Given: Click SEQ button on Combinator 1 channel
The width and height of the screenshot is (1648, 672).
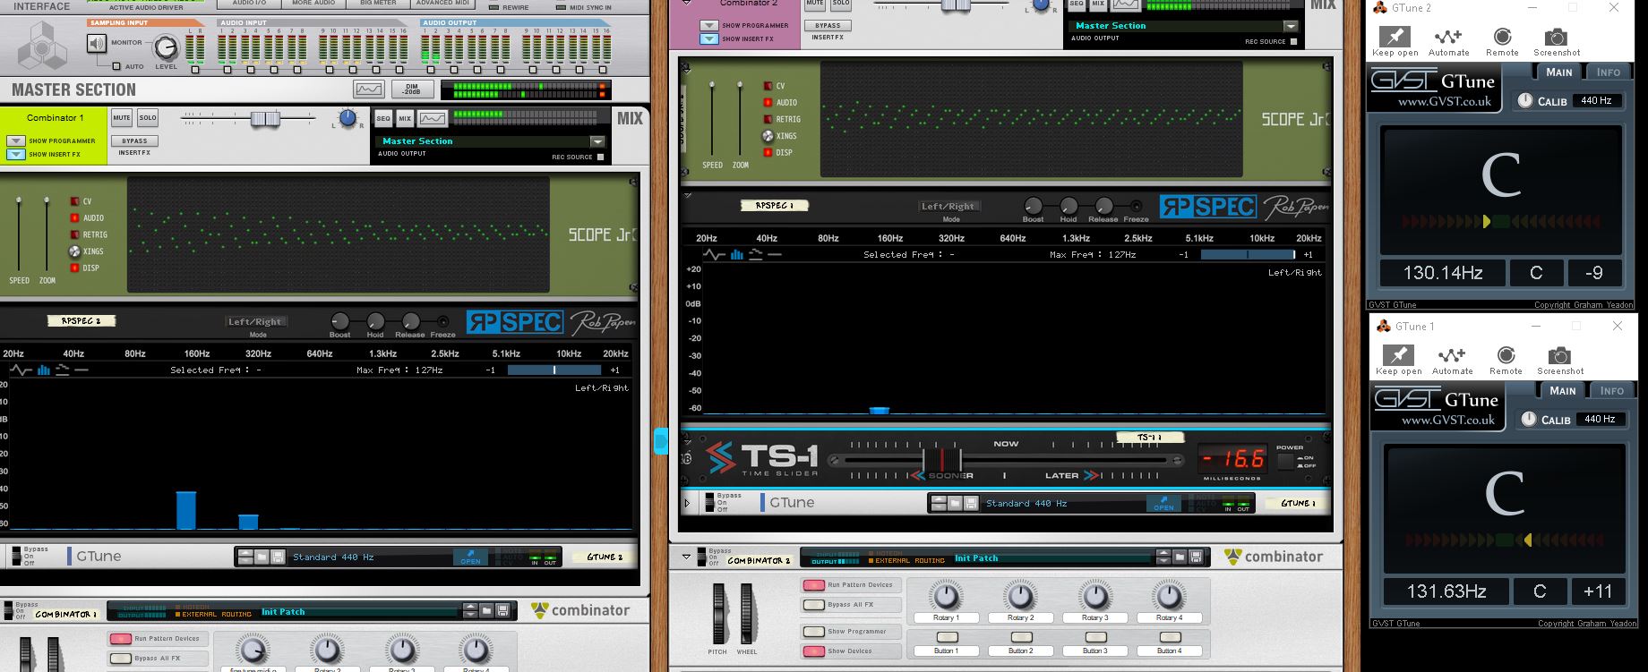Looking at the screenshot, I should tap(382, 118).
